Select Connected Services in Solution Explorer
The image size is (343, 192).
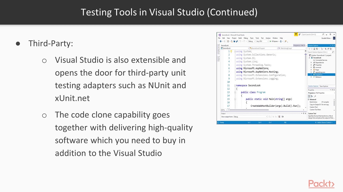coord(321,60)
